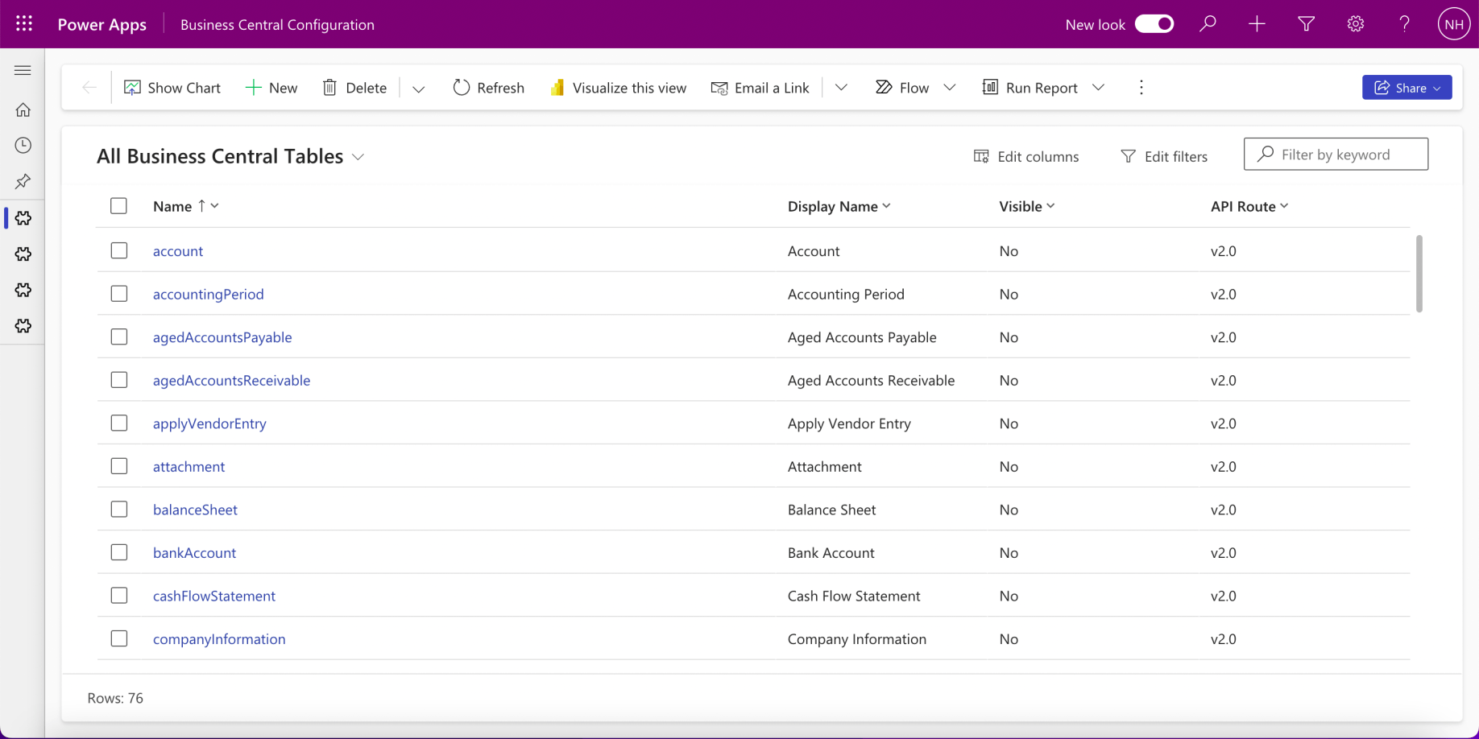Select the bankAccount row checkbox
Viewport: 1479px width, 739px height.
point(119,552)
